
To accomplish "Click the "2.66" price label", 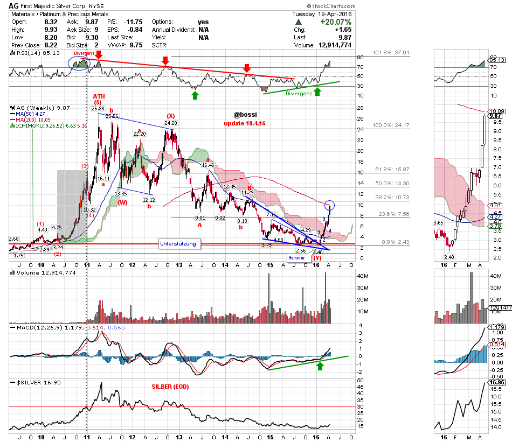I will point(301,250).
